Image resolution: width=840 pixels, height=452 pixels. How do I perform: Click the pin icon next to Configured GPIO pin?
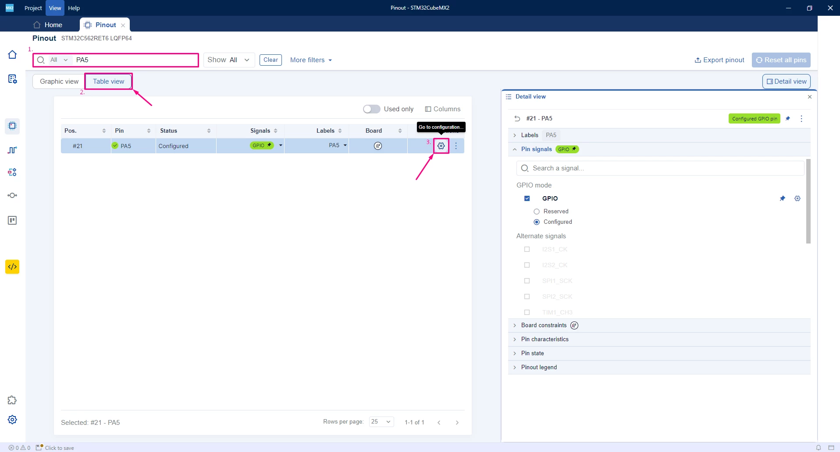point(788,119)
